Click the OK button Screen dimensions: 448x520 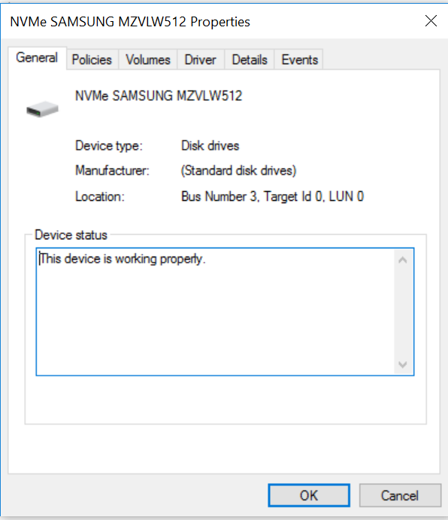309,495
